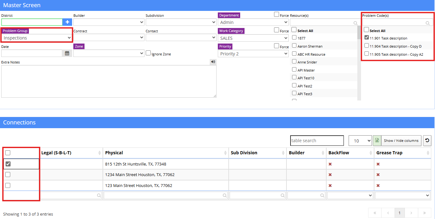Screen dimensions: 435x219
Task: Click the District input field
Action: (x=32, y=22)
